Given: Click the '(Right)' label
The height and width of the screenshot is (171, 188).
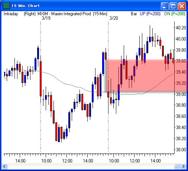Looking at the screenshot, I should click(30, 14).
